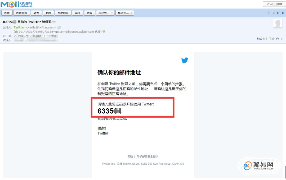Click the sender contact card icon
286x180 pixels.
59,27
